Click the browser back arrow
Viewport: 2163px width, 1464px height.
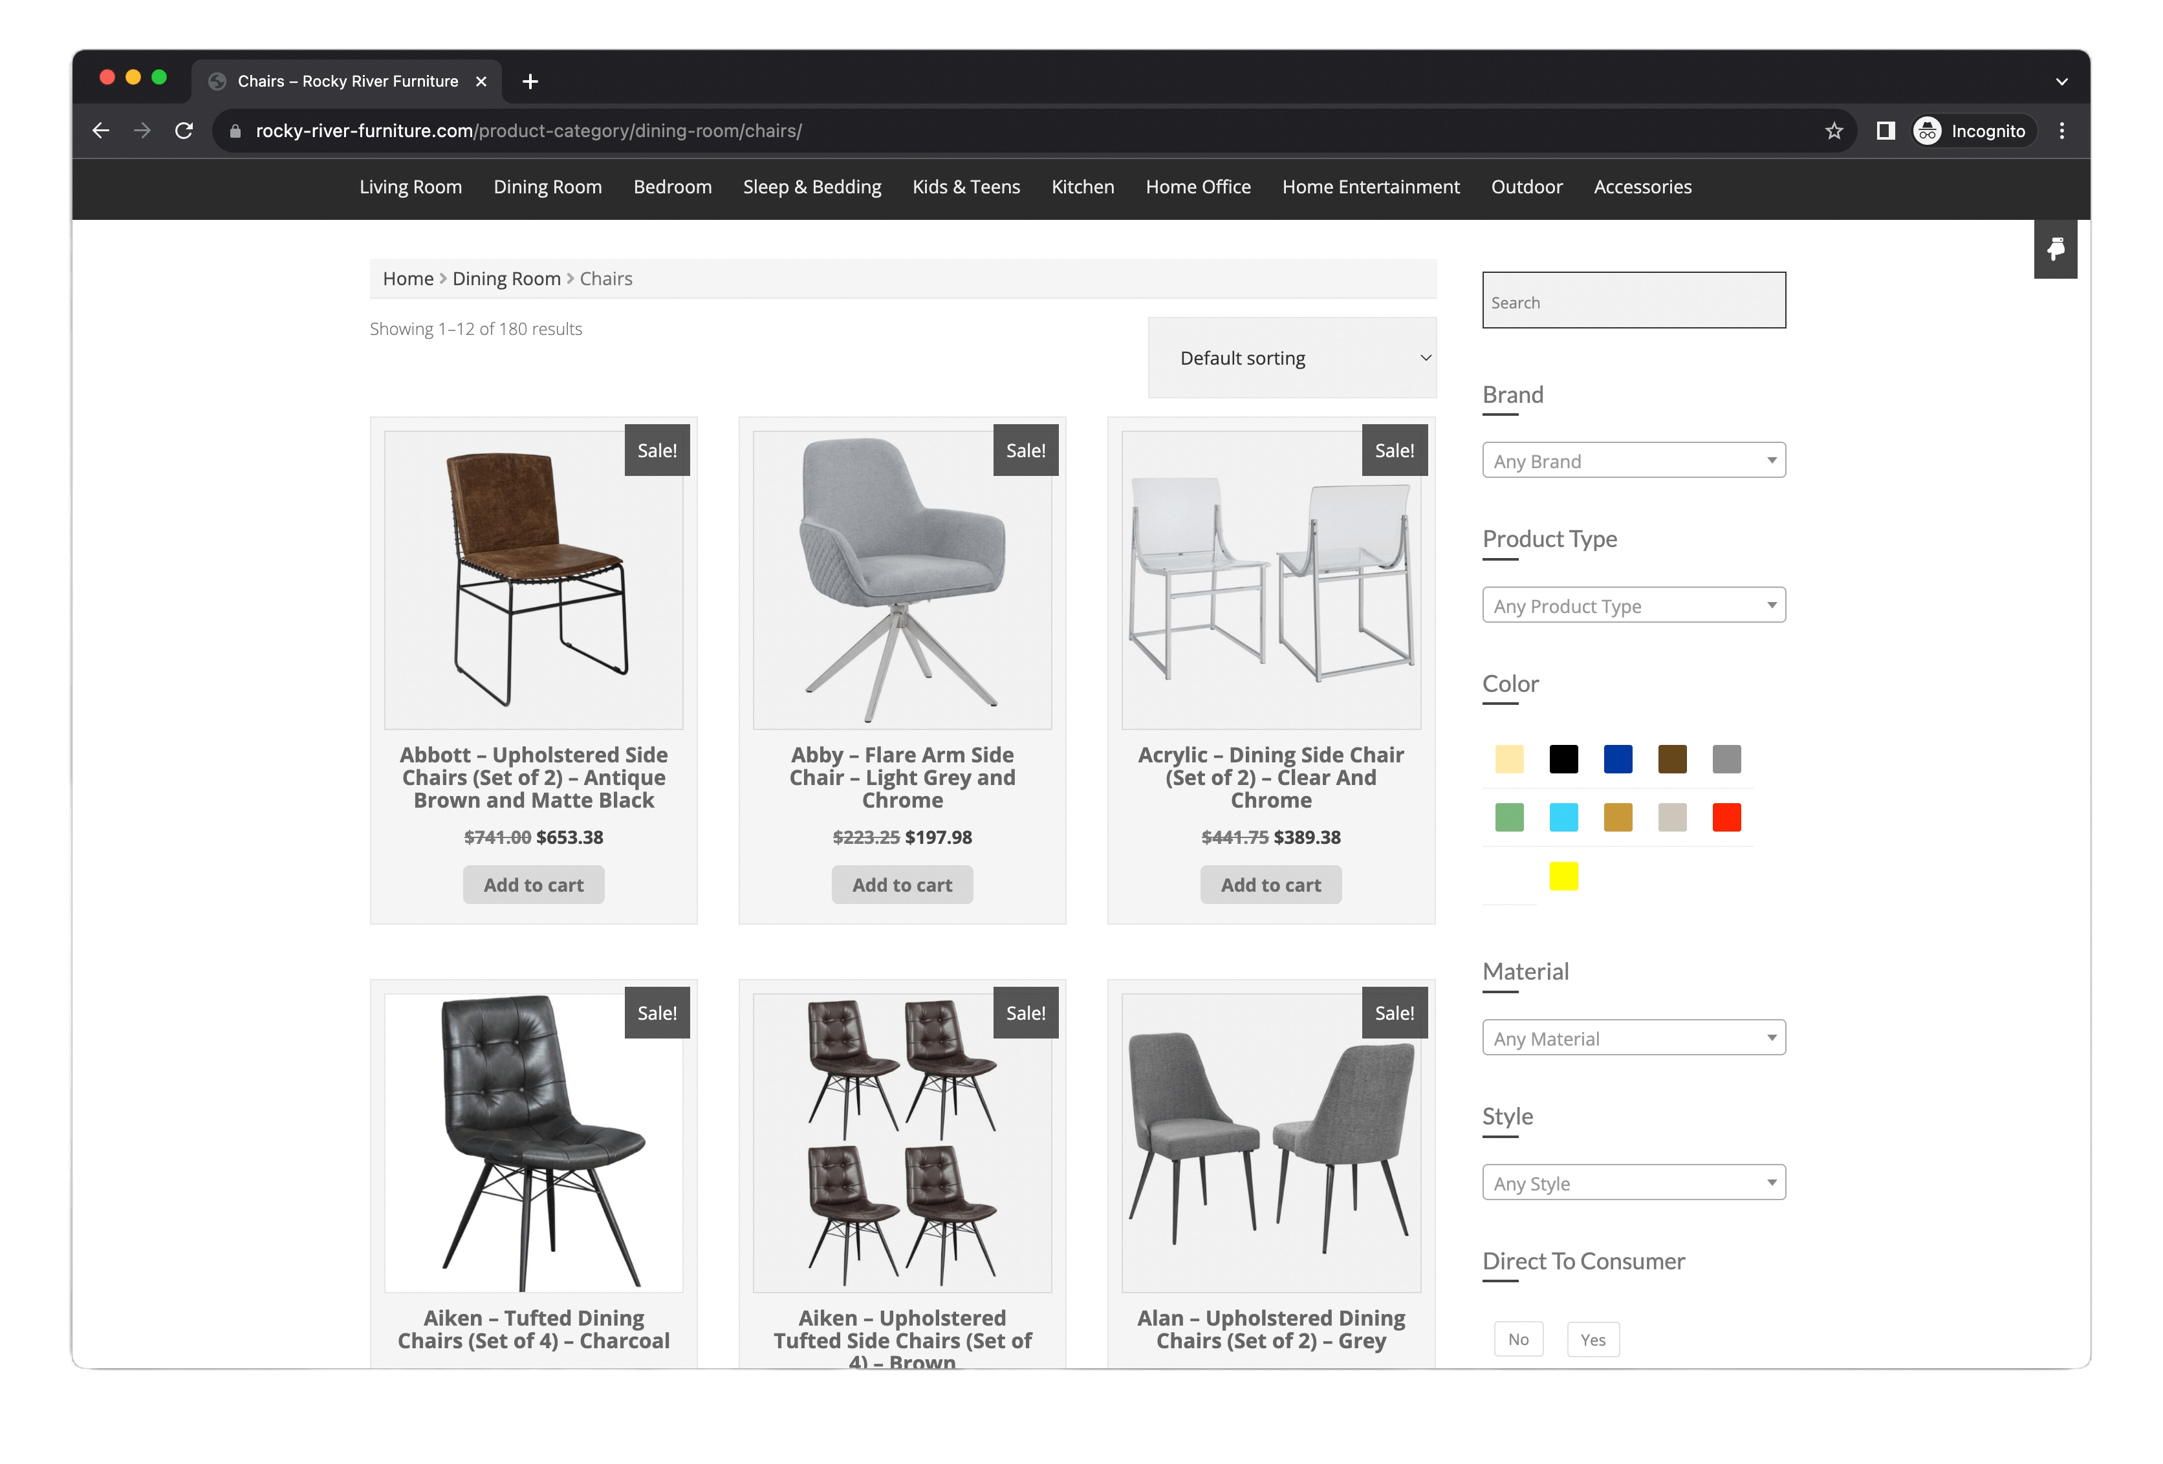(100, 131)
